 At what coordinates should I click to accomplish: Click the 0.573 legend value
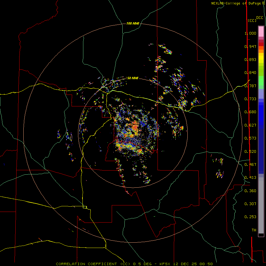point(250,138)
